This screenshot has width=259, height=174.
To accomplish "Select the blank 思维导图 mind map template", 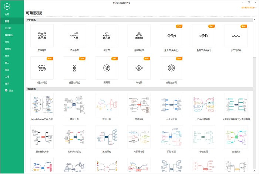I will (42, 36).
